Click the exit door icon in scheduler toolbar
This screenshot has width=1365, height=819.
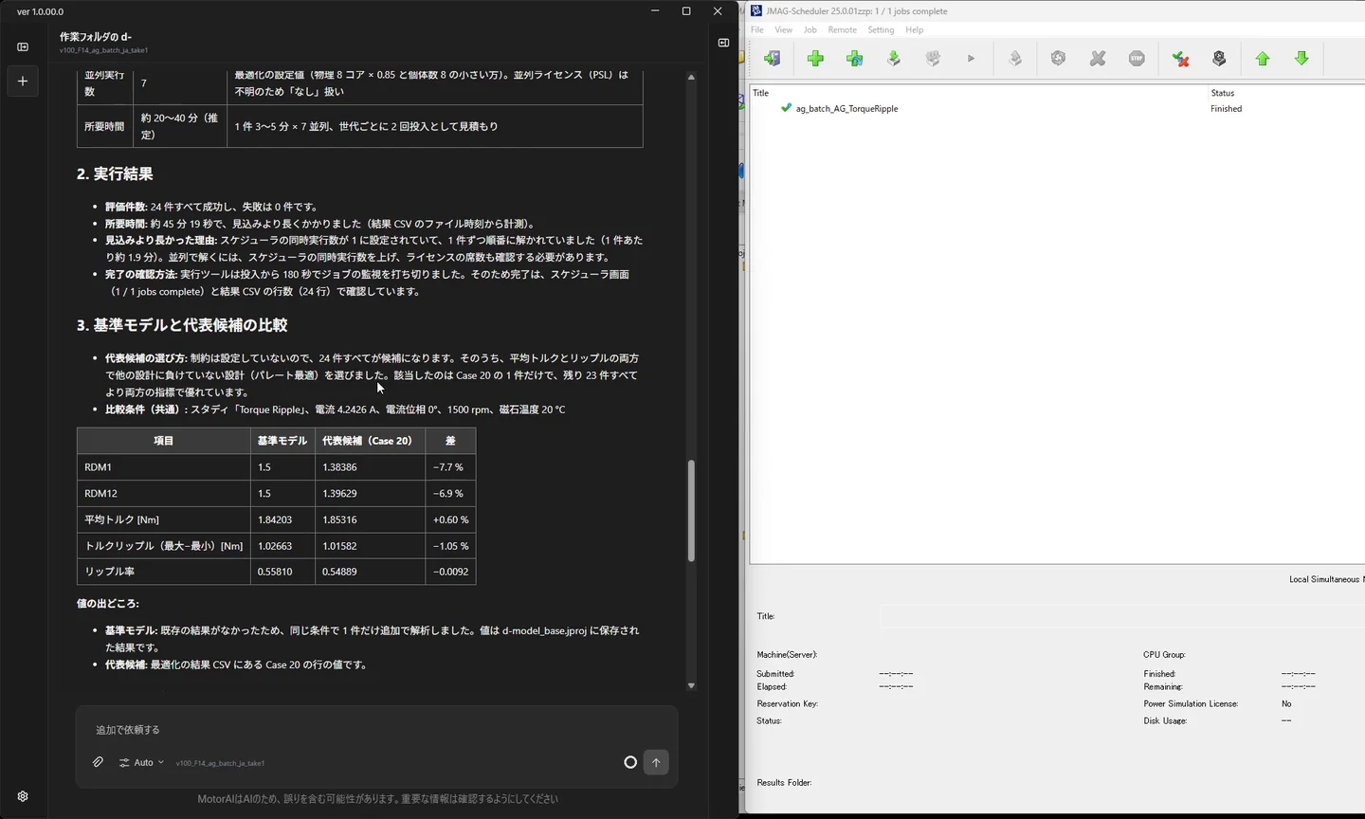click(x=773, y=59)
